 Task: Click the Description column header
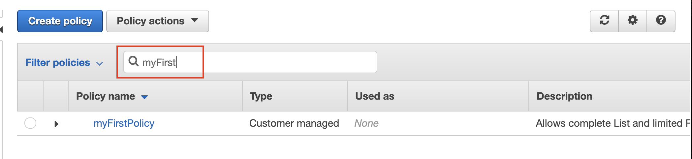[x=564, y=96]
